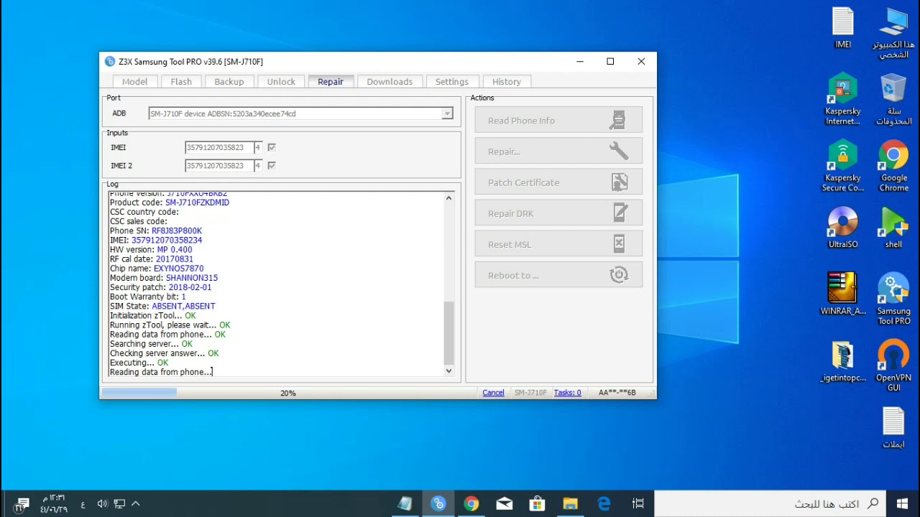The width and height of the screenshot is (920, 517).
Task: Open Microsoft Store from taskbar
Action: (537, 503)
